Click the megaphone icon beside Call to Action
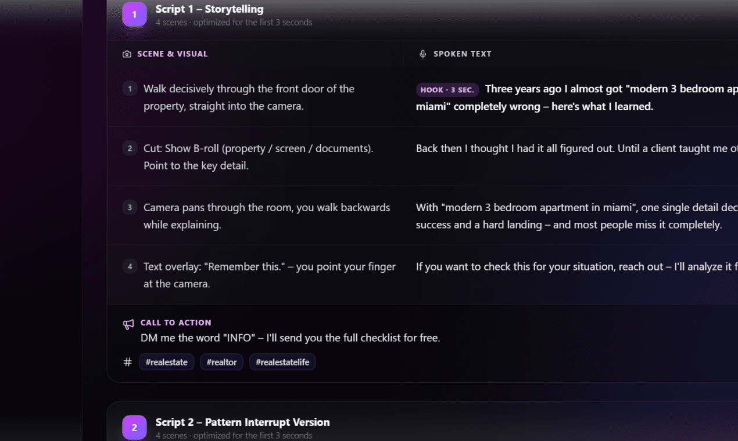 pos(128,324)
